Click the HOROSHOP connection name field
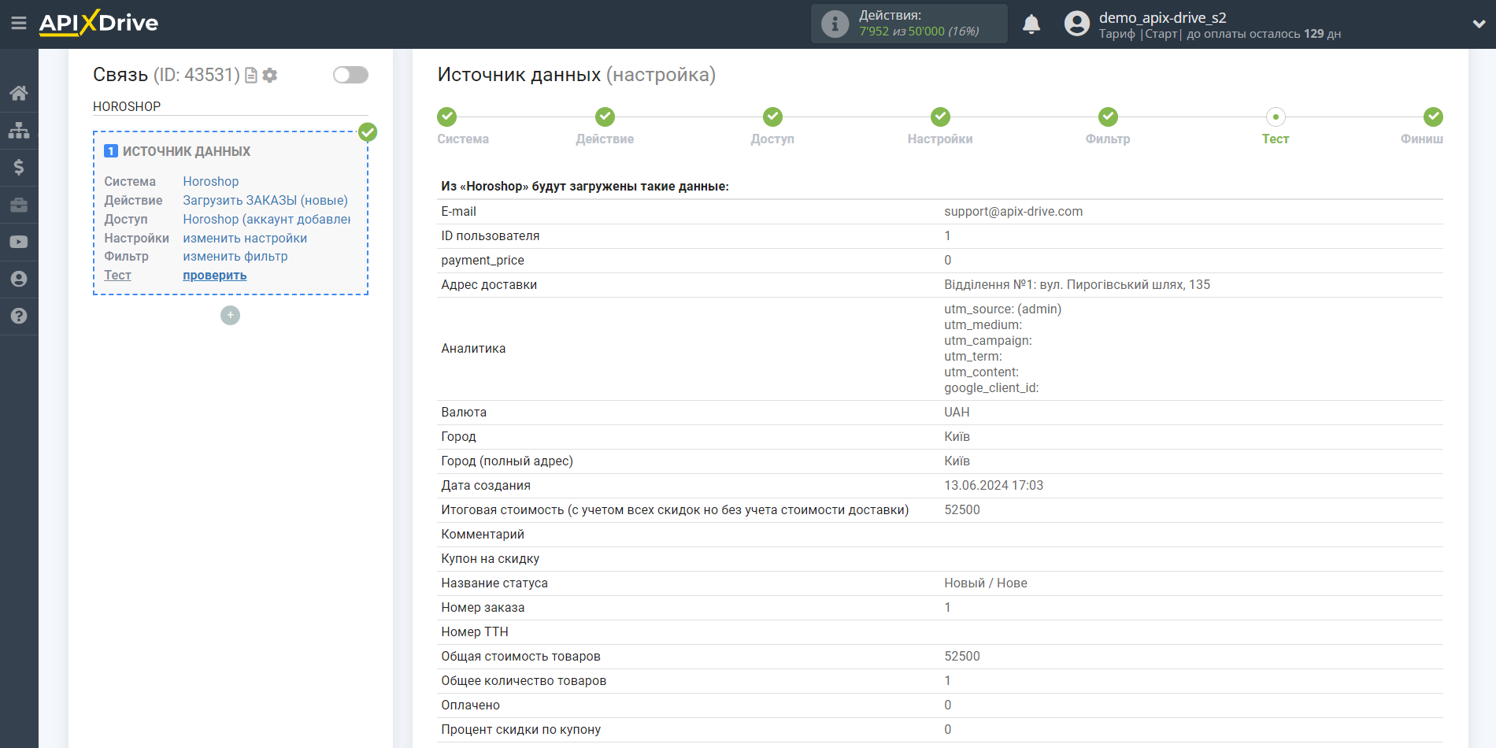Screen dimensions: 1496x748 click(230, 106)
